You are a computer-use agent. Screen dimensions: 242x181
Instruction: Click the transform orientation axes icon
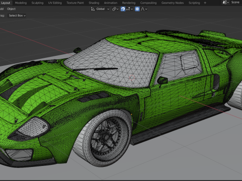tap(93, 9)
